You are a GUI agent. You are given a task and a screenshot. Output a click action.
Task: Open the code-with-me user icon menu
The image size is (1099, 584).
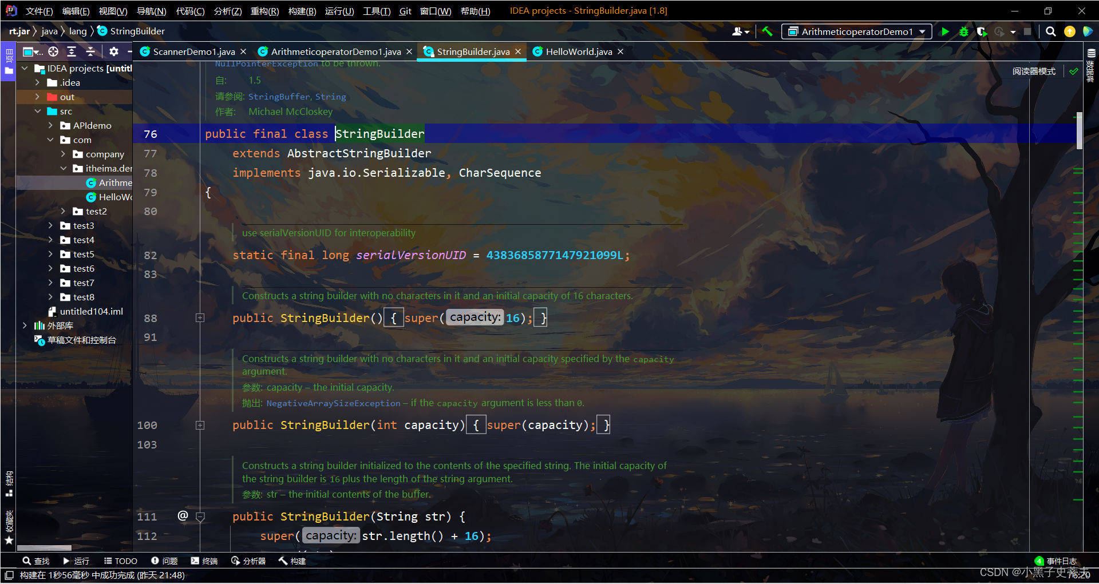(740, 31)
